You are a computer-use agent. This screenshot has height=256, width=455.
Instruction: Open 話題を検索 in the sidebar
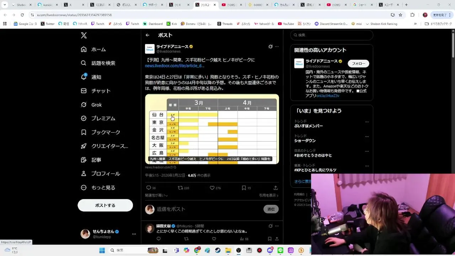click(98, 63)
